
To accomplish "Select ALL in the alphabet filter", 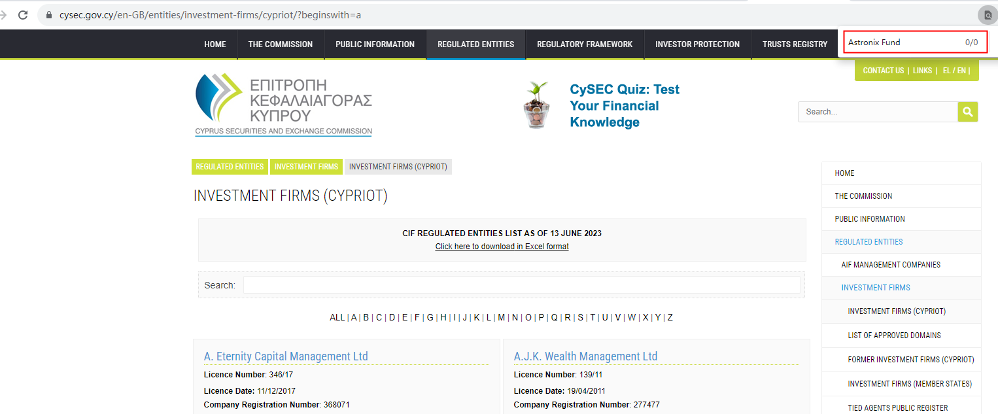I will tap(337, 317).
